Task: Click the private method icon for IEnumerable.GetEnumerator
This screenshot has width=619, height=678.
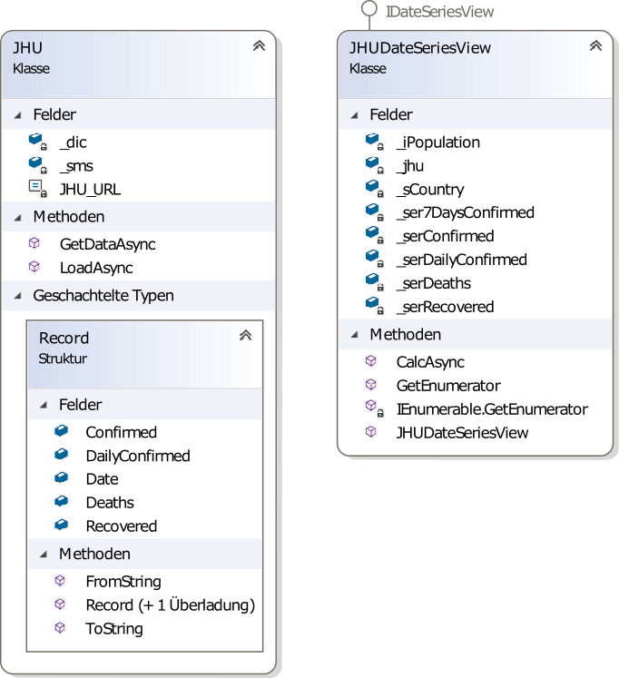Action: 374,408
